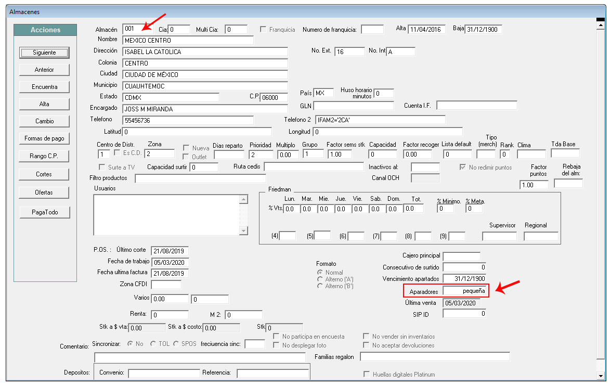Click the Convenio deposit field
Image resolution: width=611 pixels, height=386 pixels.
click(x=164, y=373)
